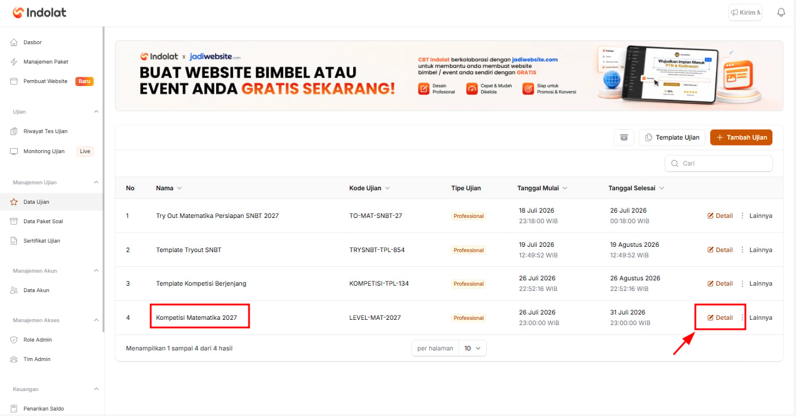
Task: Click the Live badge beside Monitoring Ujian
Action: (85, 151)
